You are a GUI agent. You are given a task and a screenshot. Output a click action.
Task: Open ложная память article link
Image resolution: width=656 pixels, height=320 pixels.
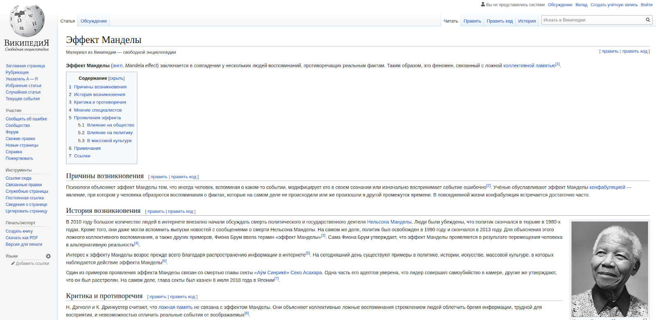175,307
